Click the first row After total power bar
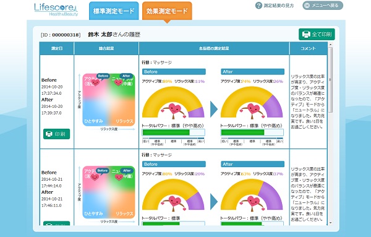This screenshot has height=237, width=371. [252, 132]
